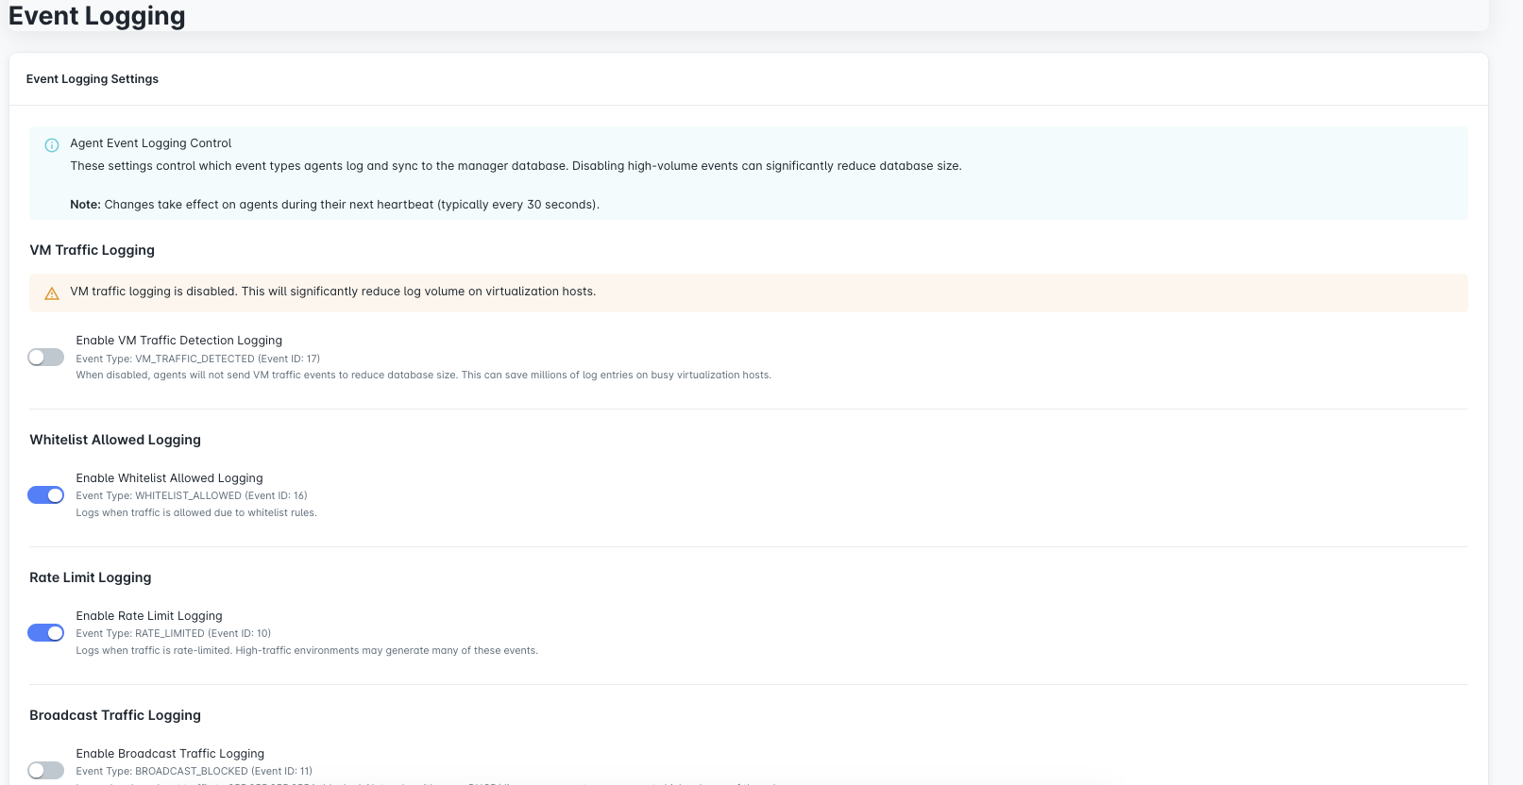Click the RATE_LIMITED event type text
The image size is (1523, 785).
(173, 633)
